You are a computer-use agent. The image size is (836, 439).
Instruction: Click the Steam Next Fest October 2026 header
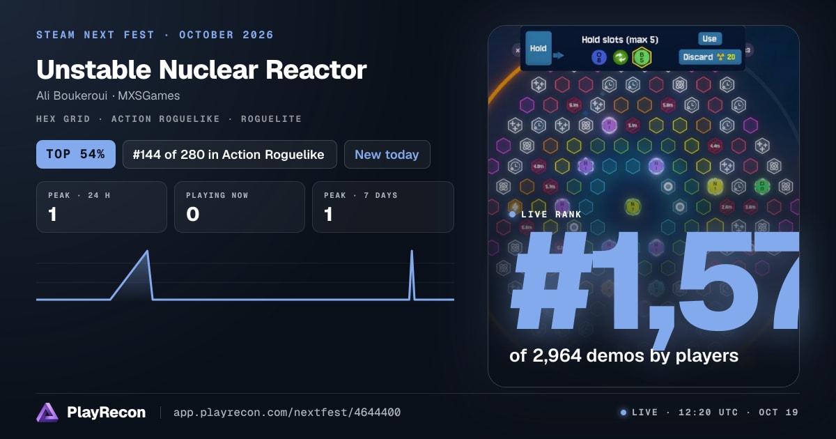(155, 35)
